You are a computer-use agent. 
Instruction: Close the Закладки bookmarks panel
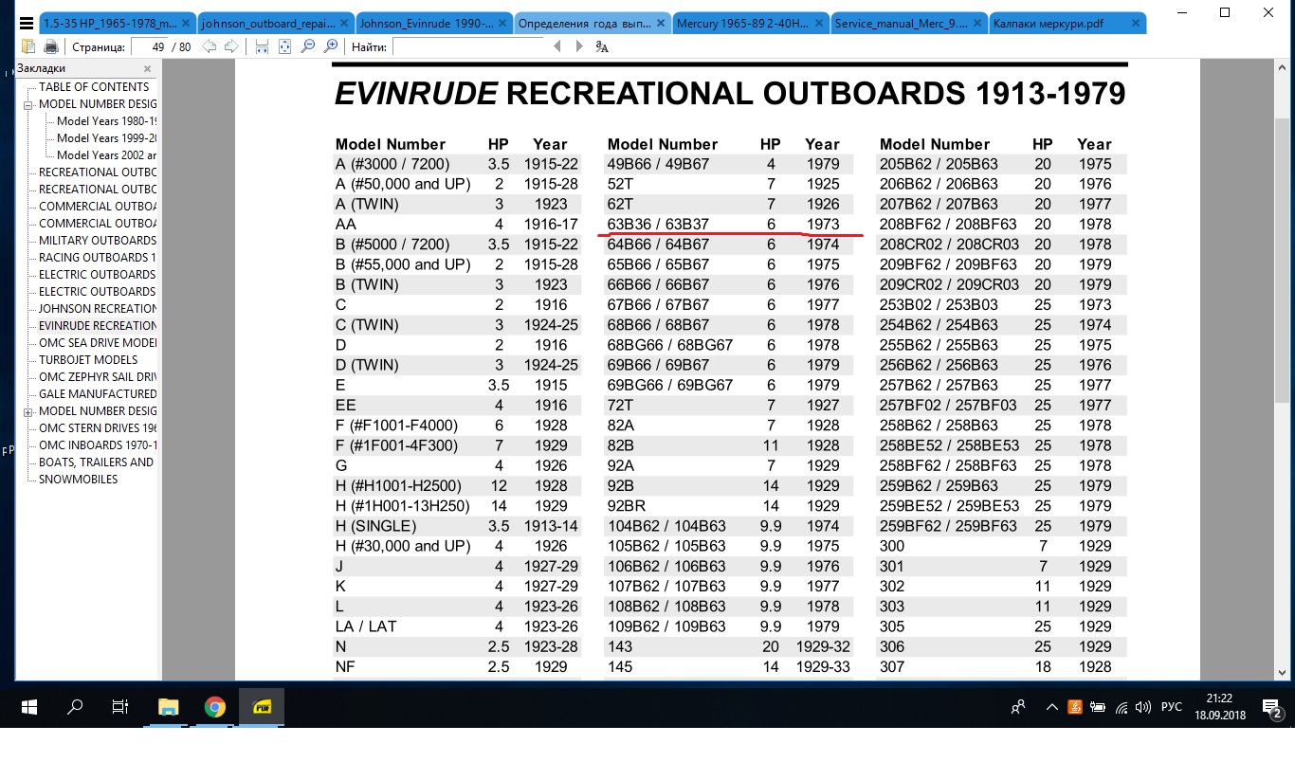tap(147, 68)
